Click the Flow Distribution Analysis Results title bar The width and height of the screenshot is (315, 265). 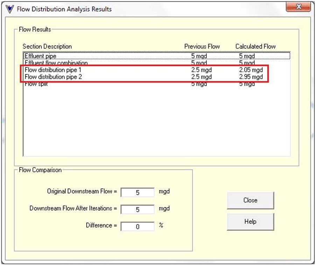140,9
